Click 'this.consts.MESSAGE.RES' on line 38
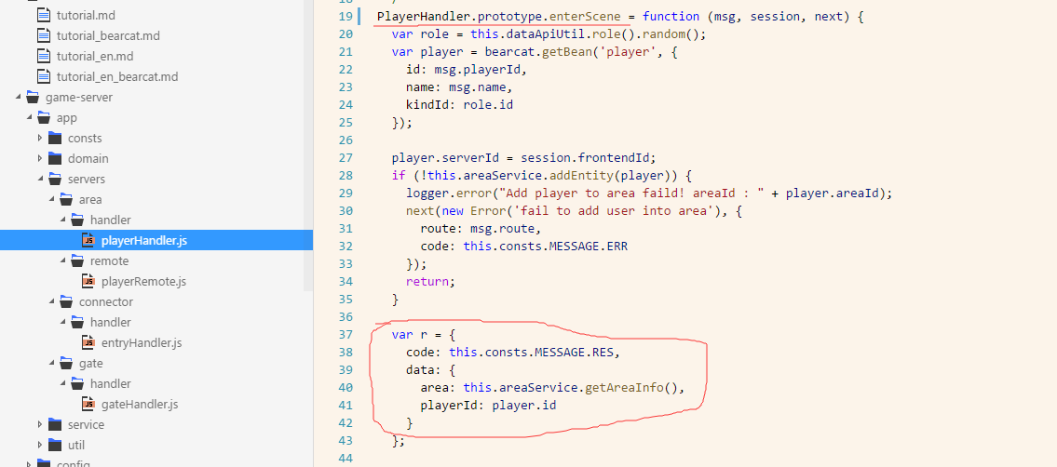Image resolution: width=1057 pixels, height=467 pixels. (531, 352)
